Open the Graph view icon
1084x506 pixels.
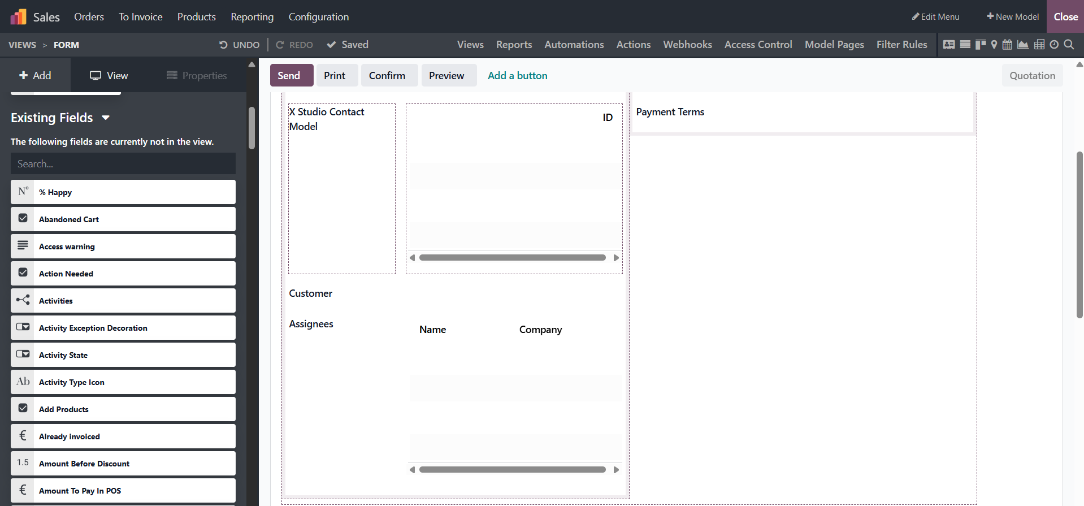(1023, 45)
